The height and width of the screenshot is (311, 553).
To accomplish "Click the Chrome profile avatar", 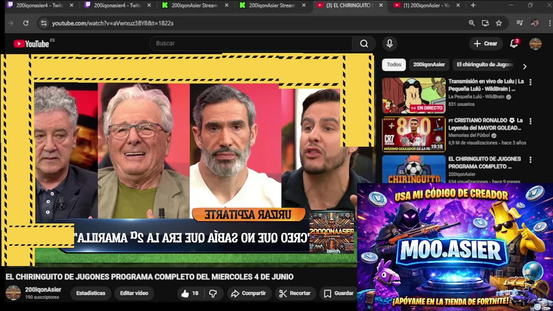I will pyautogui.click(x=535, y=23).
